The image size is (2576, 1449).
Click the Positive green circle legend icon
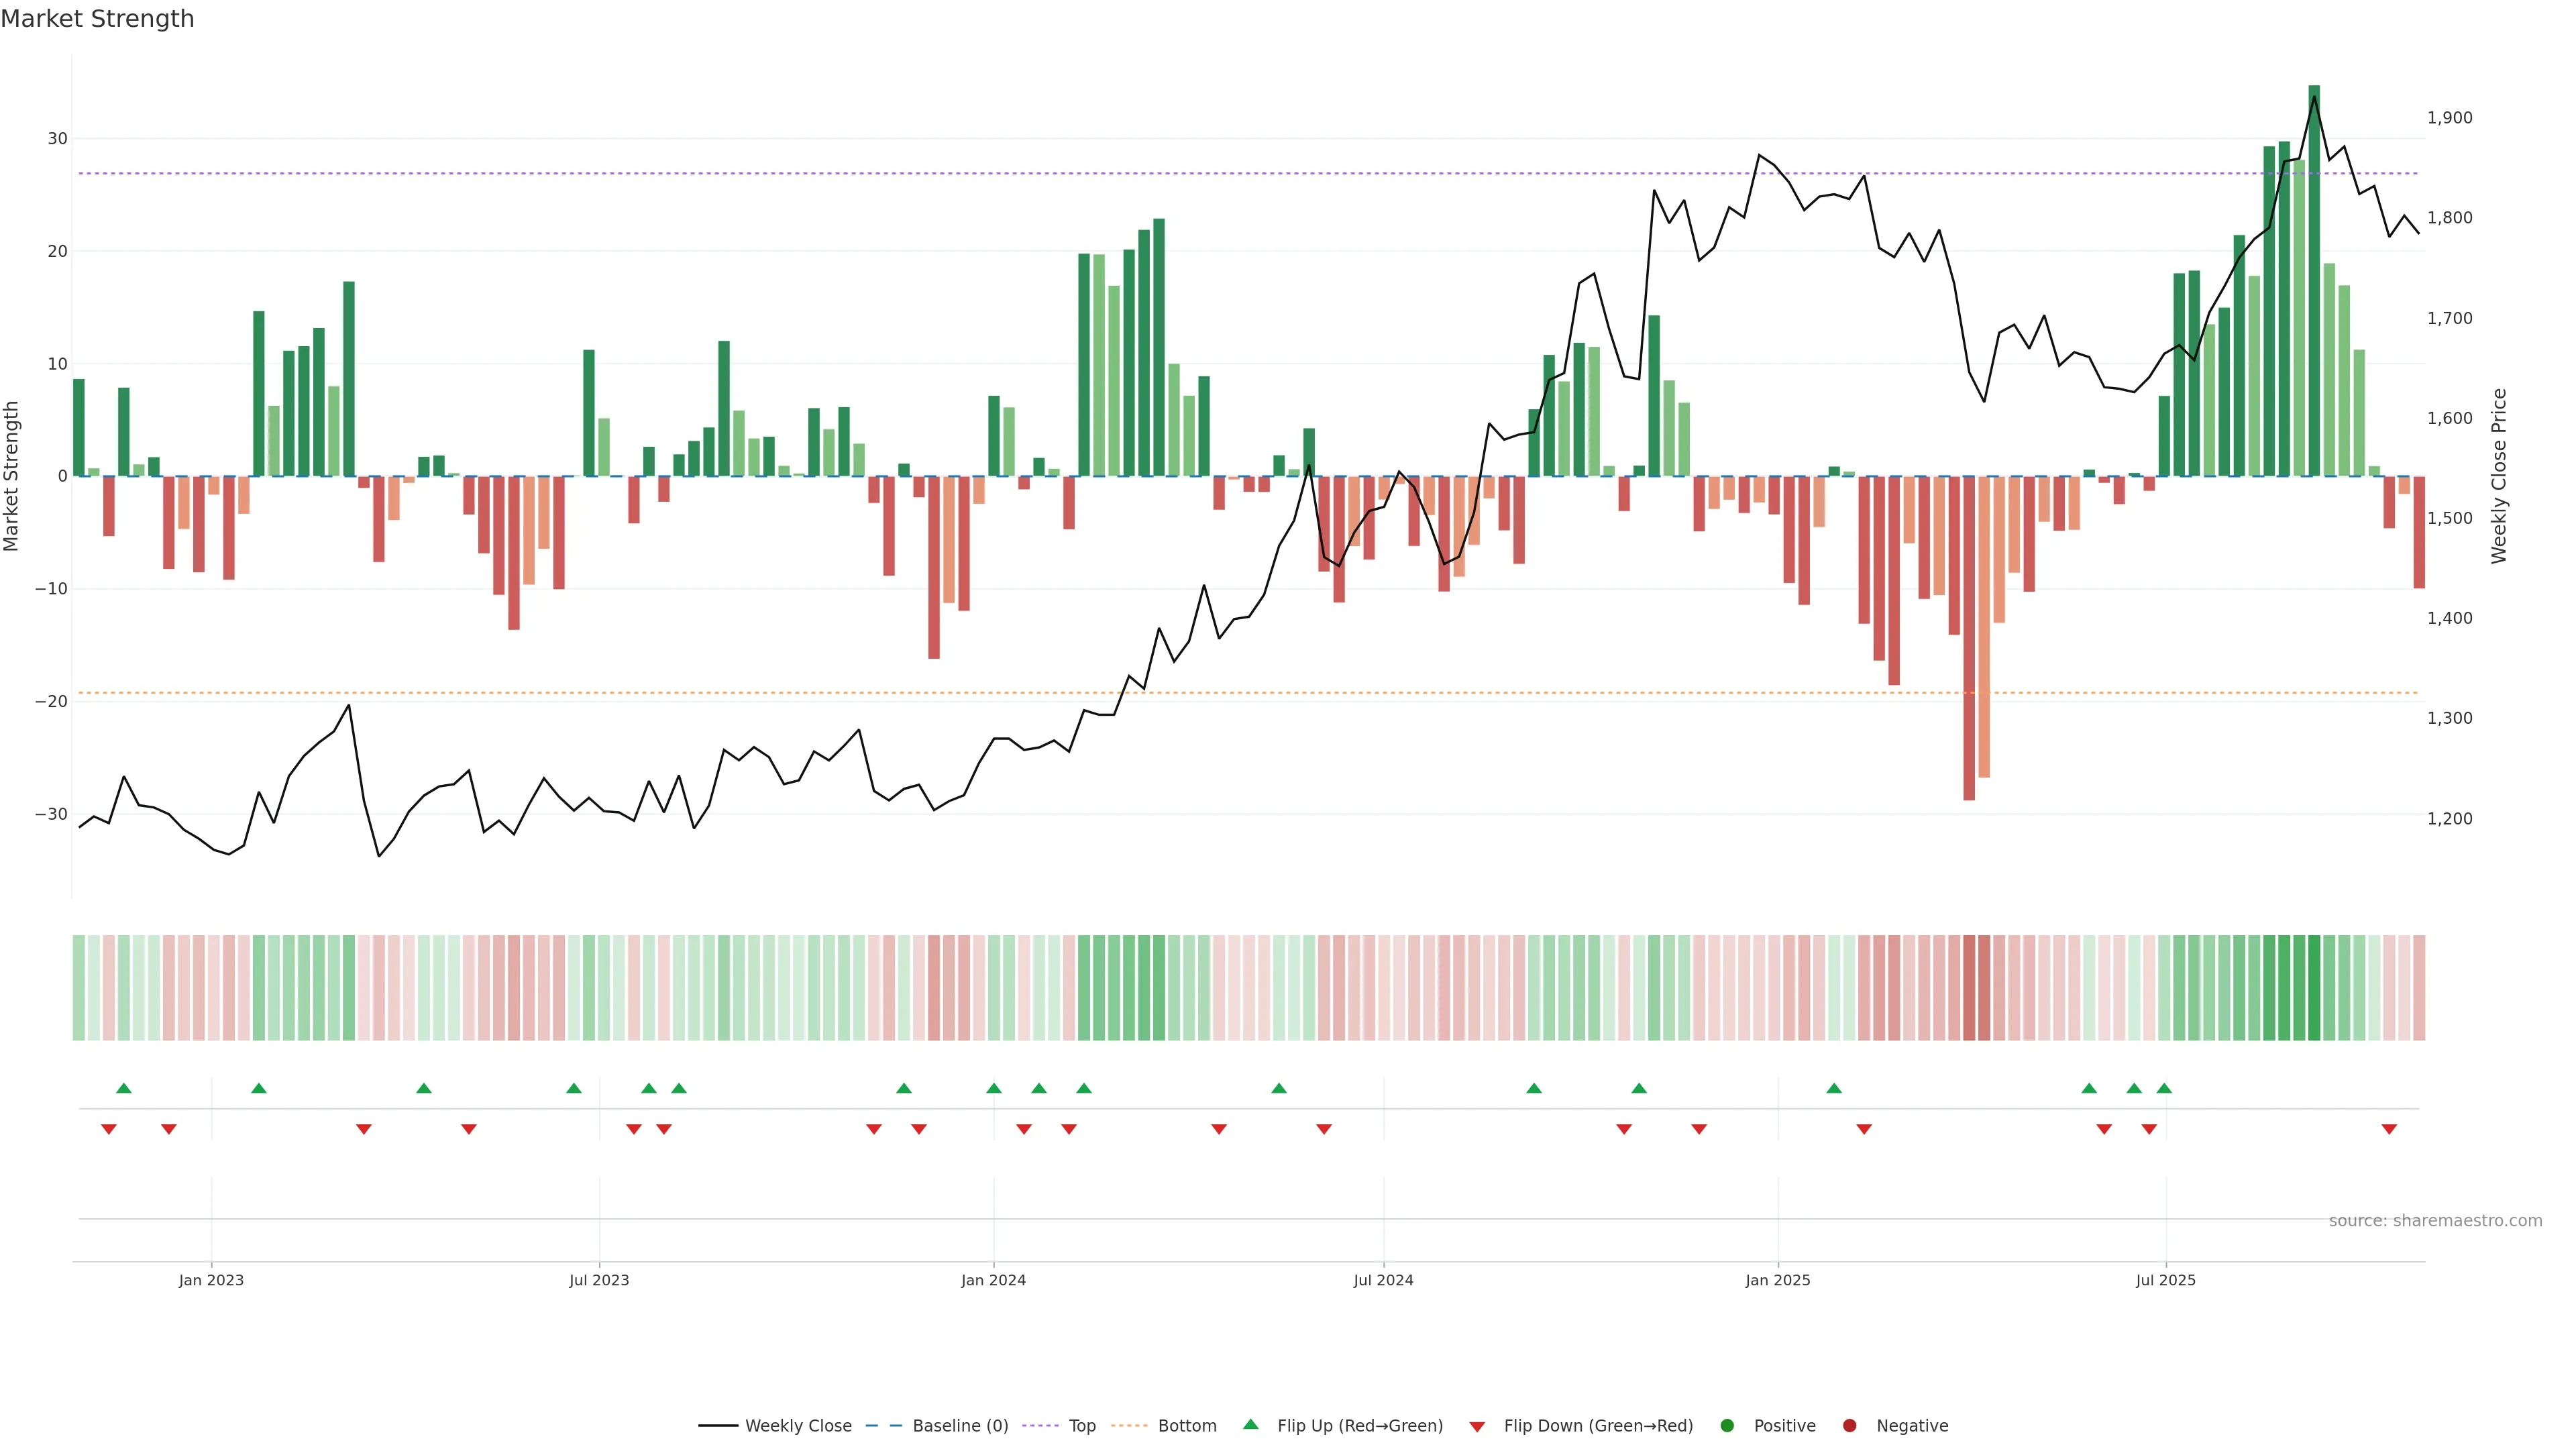coord(1727,1426)
